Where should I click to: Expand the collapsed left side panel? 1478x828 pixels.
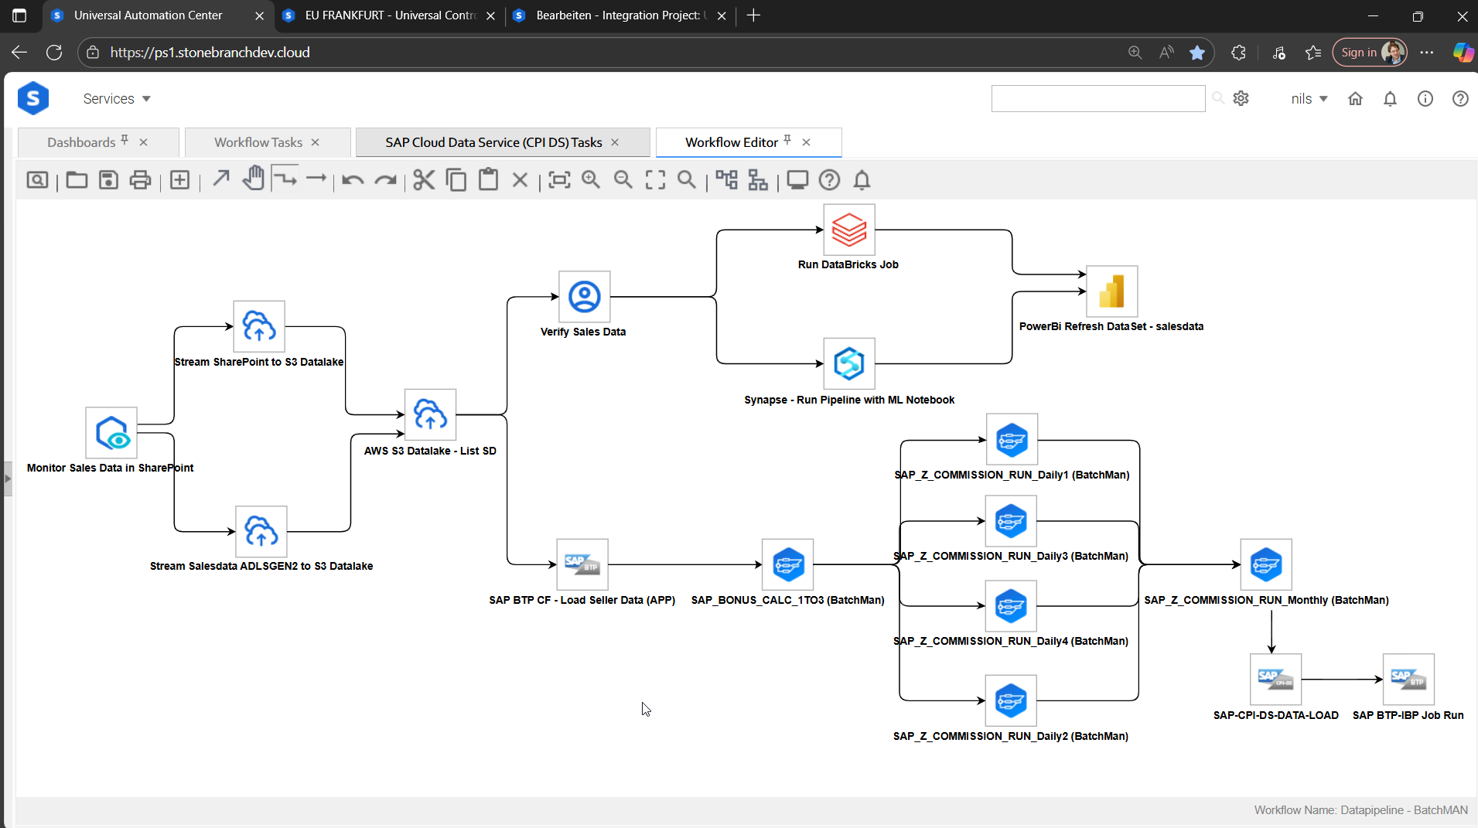[8, 479]
